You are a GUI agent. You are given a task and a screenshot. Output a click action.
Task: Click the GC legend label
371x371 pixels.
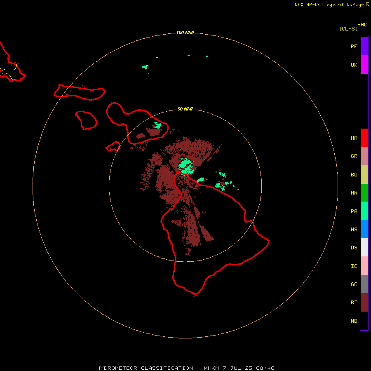coord(354,284)
